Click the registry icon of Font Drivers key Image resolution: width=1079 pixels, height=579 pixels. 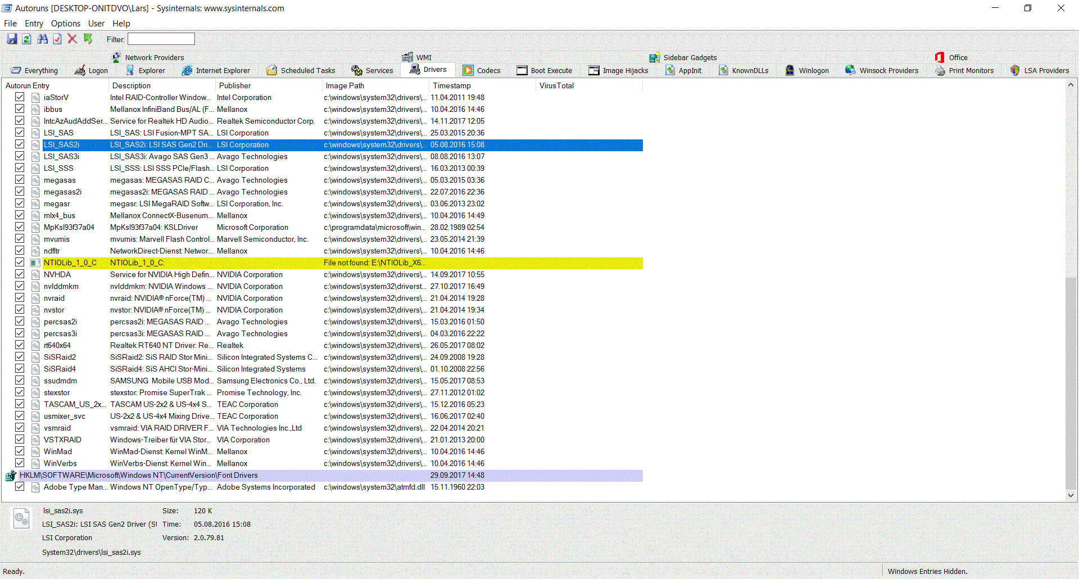coord(11,476)
